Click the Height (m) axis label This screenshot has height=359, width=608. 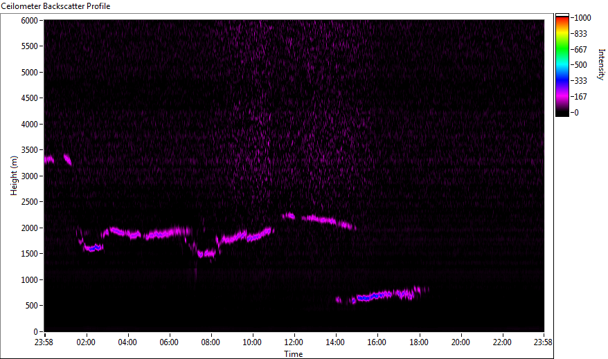point(14,176)
